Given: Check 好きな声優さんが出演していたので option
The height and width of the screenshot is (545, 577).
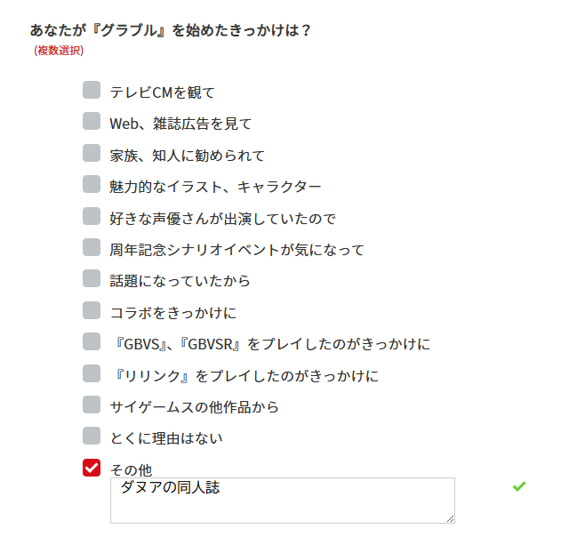Looking at the screenshot, I should click(x=92, y=217).
